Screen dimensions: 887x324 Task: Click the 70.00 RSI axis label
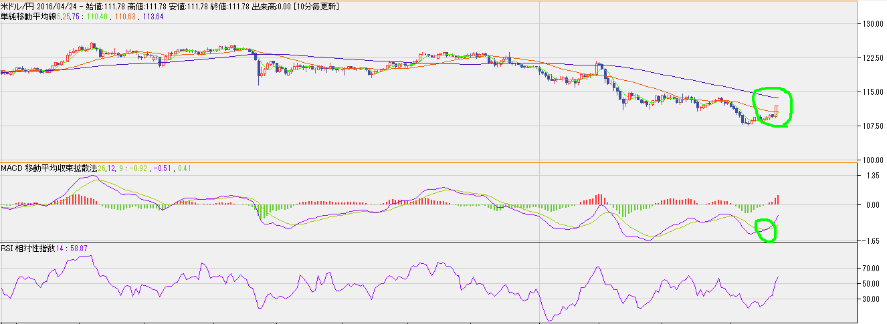[x=870, y=269]
